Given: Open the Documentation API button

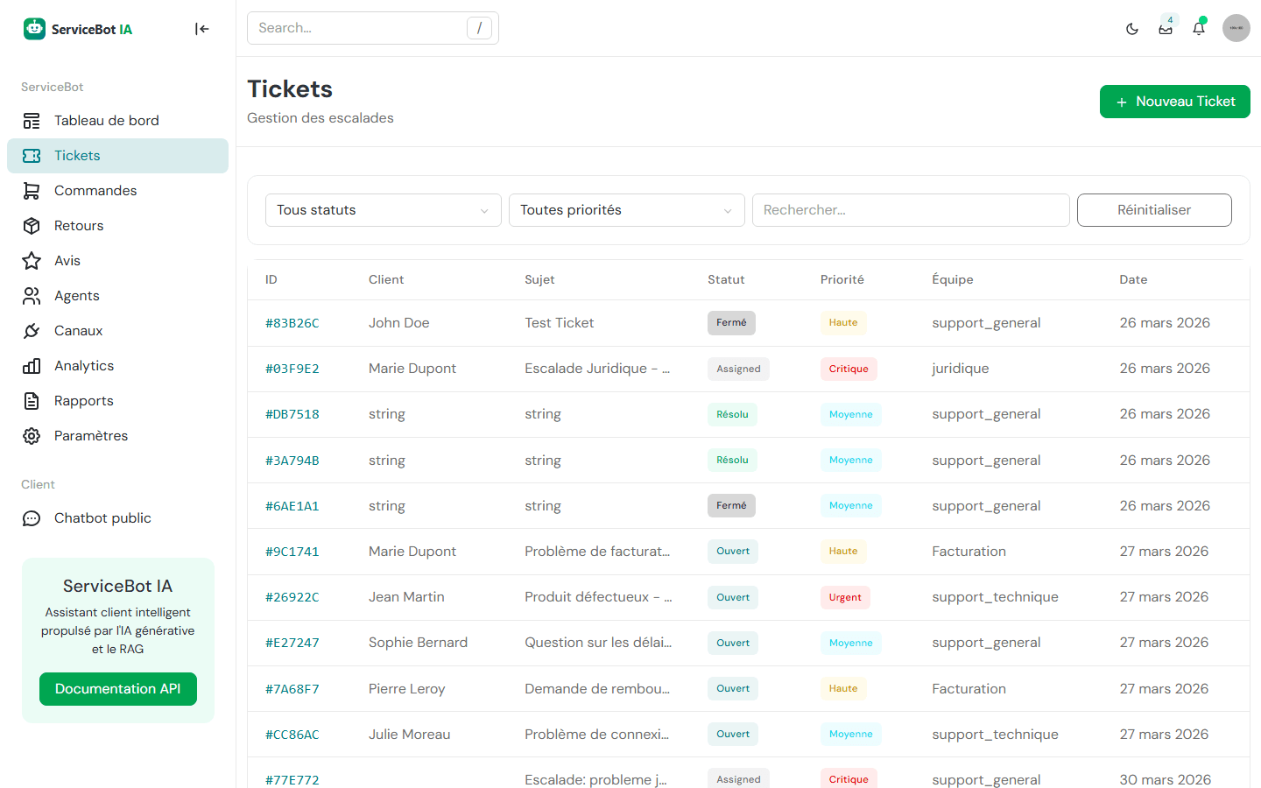Looking at the screenshot, I should pyautogui.click(x=118, y=689).
